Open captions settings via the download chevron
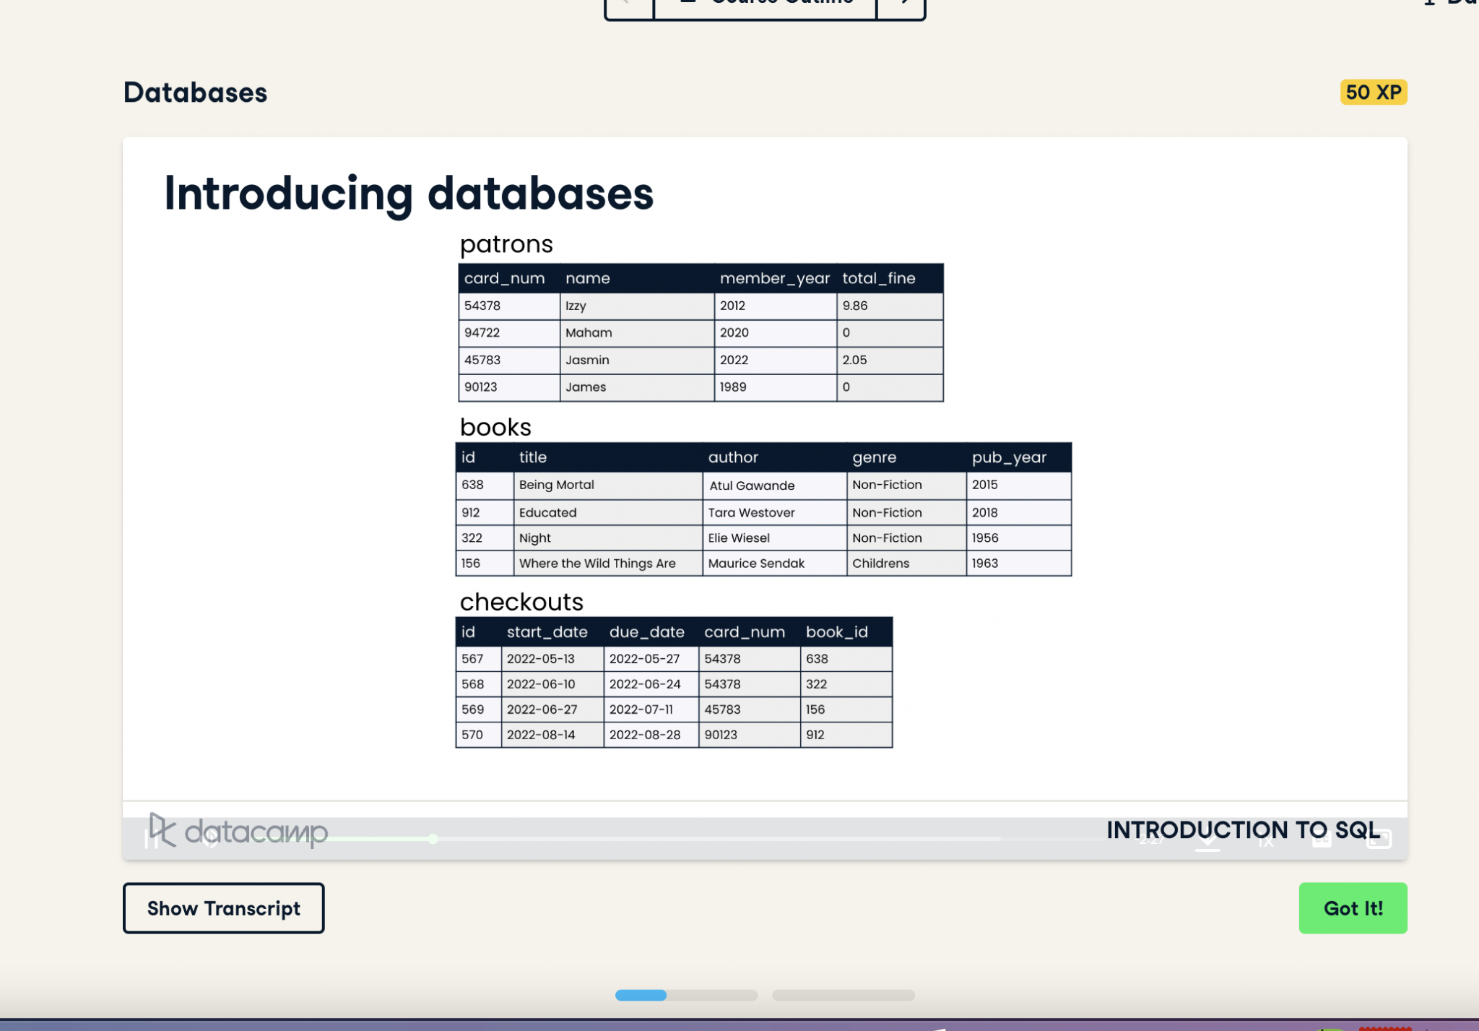This screenshot has height=1031, width=1479. tap(1207, 840)
